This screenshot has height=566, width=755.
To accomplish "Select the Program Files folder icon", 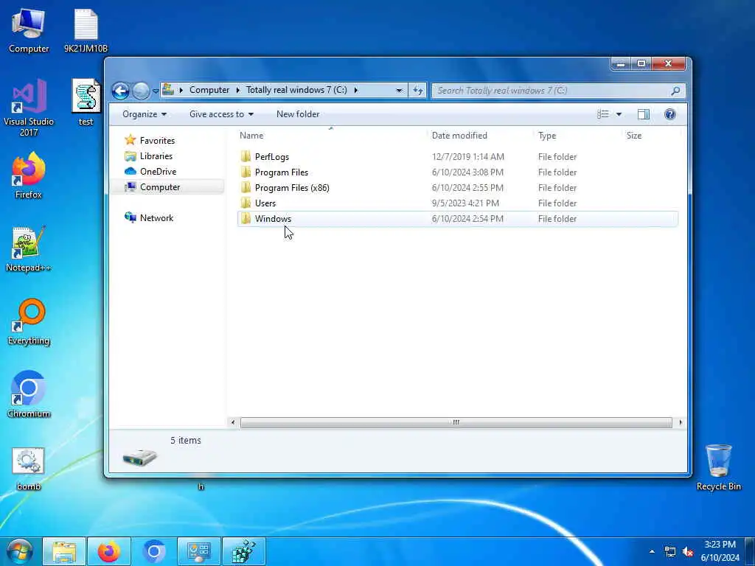I will pos(246,172).
